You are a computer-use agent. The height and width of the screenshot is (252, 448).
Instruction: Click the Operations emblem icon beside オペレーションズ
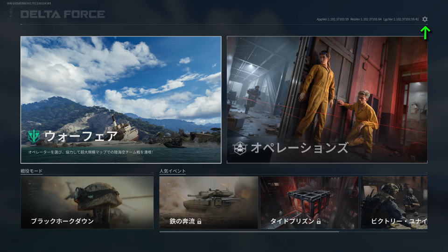240,148
